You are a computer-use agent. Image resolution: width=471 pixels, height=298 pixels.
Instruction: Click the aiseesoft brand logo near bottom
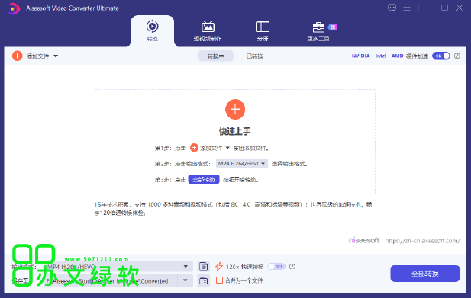coord(364,240)
